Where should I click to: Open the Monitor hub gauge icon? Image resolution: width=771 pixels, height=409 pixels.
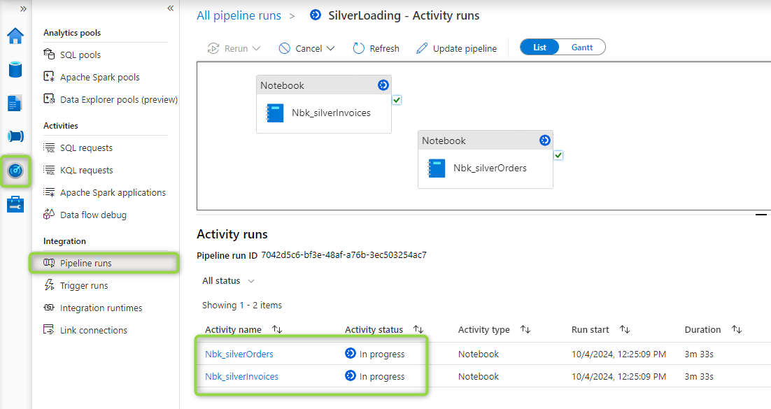tap(15, 171)
